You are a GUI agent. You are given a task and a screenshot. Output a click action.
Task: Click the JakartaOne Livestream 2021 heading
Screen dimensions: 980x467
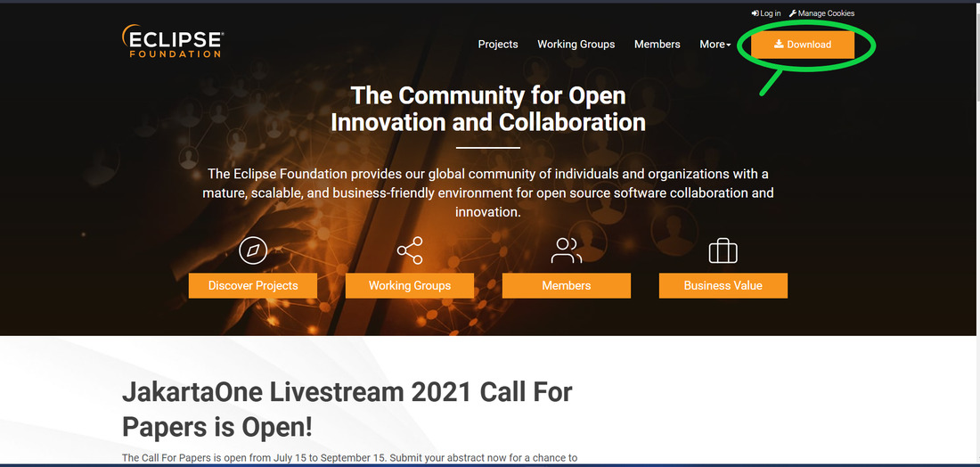[x=347, y=410]
